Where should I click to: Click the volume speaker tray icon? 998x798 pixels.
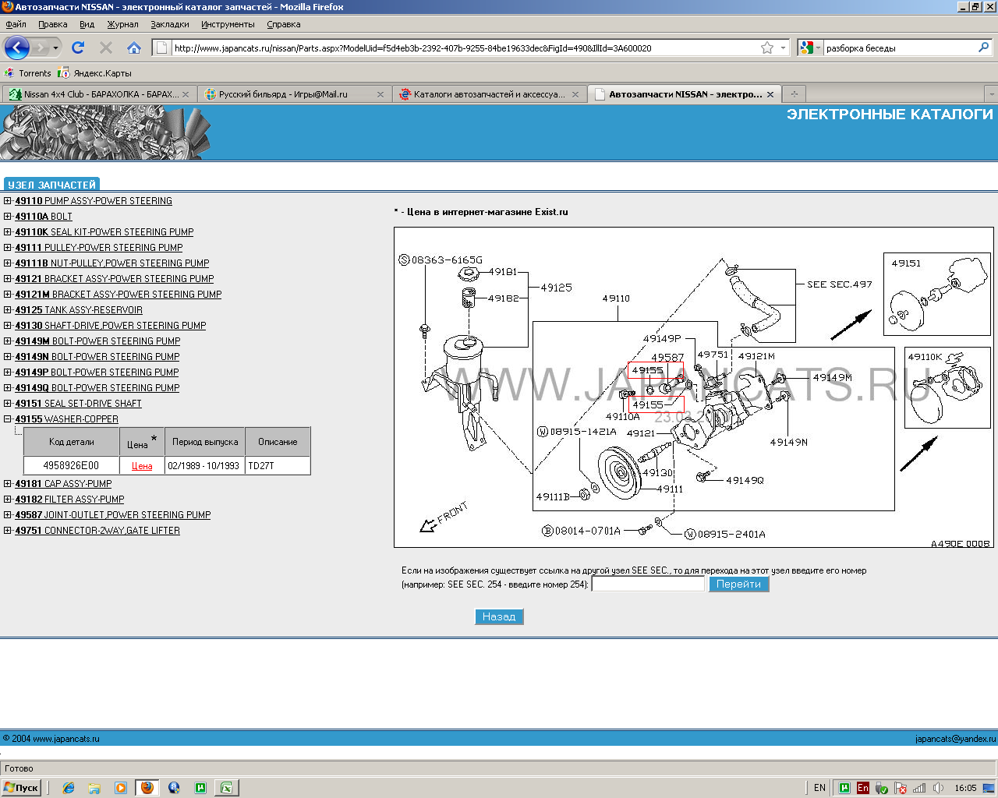pos(938,788)
